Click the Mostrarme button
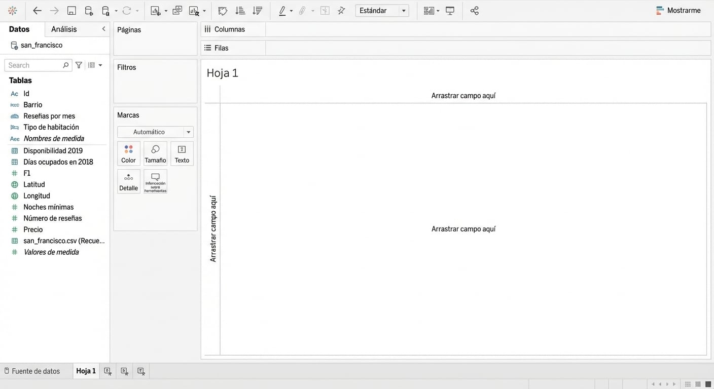714x389 pixels. [678, 11]
